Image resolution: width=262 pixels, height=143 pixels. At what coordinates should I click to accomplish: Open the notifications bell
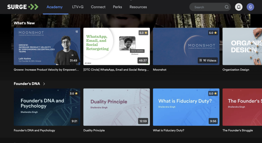239,7
